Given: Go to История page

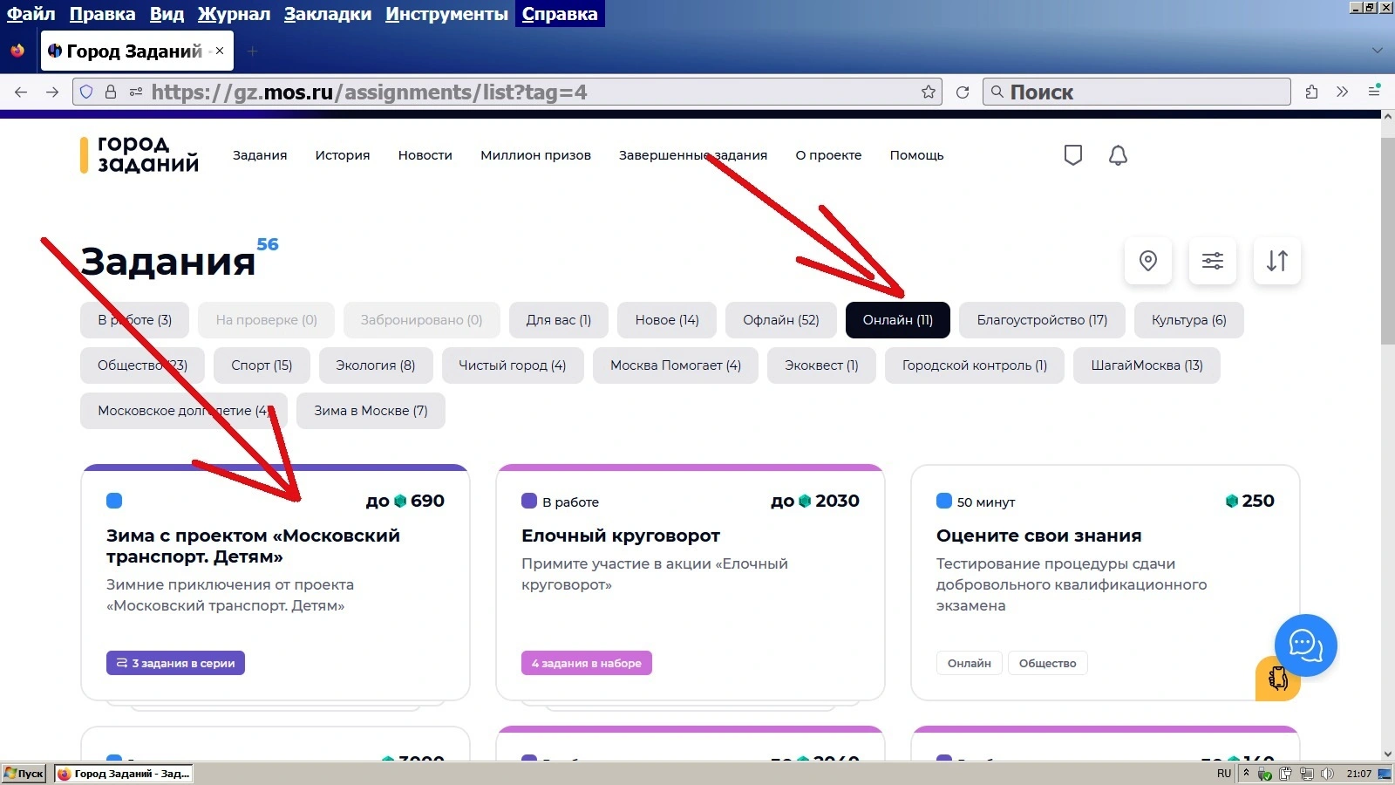Looking at the screenshot, I should tap(343, 155).
